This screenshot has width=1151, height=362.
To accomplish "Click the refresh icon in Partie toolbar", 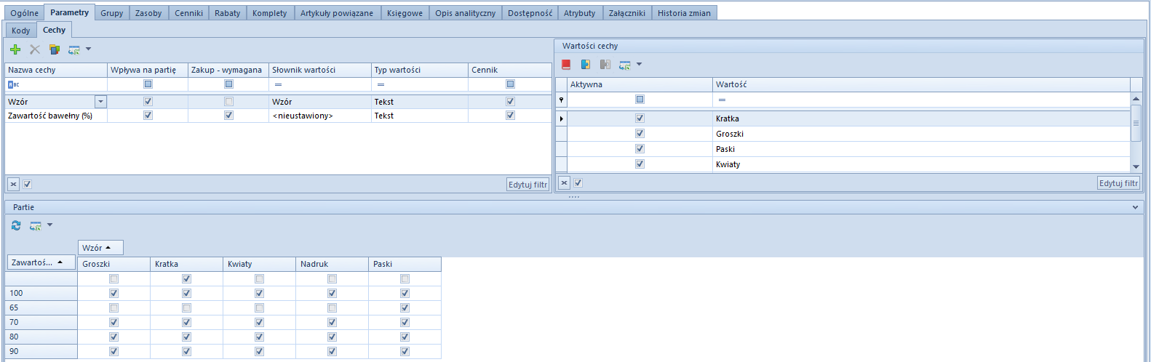I will [16, 225].
